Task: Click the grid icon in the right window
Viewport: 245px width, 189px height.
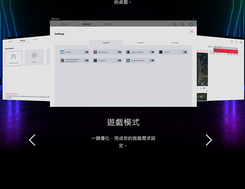Action: coord(232,41)
